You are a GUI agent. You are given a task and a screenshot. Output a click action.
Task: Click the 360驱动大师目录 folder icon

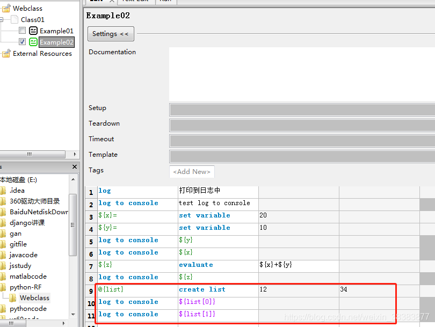pyautogui.click(x=3, y=201)
